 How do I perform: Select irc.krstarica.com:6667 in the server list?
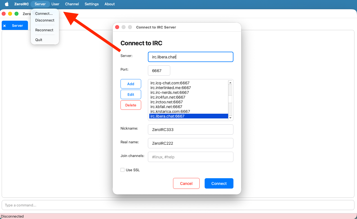pyautogui.click(x=189, y=111)
